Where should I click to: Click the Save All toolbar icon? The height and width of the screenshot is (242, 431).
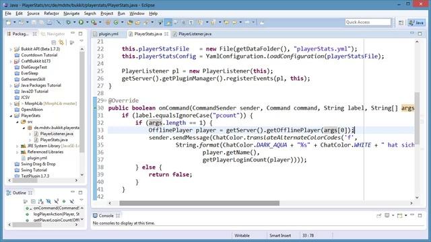click(x=41, y=22)
